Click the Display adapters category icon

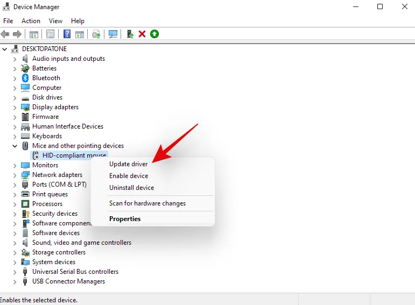25,107
